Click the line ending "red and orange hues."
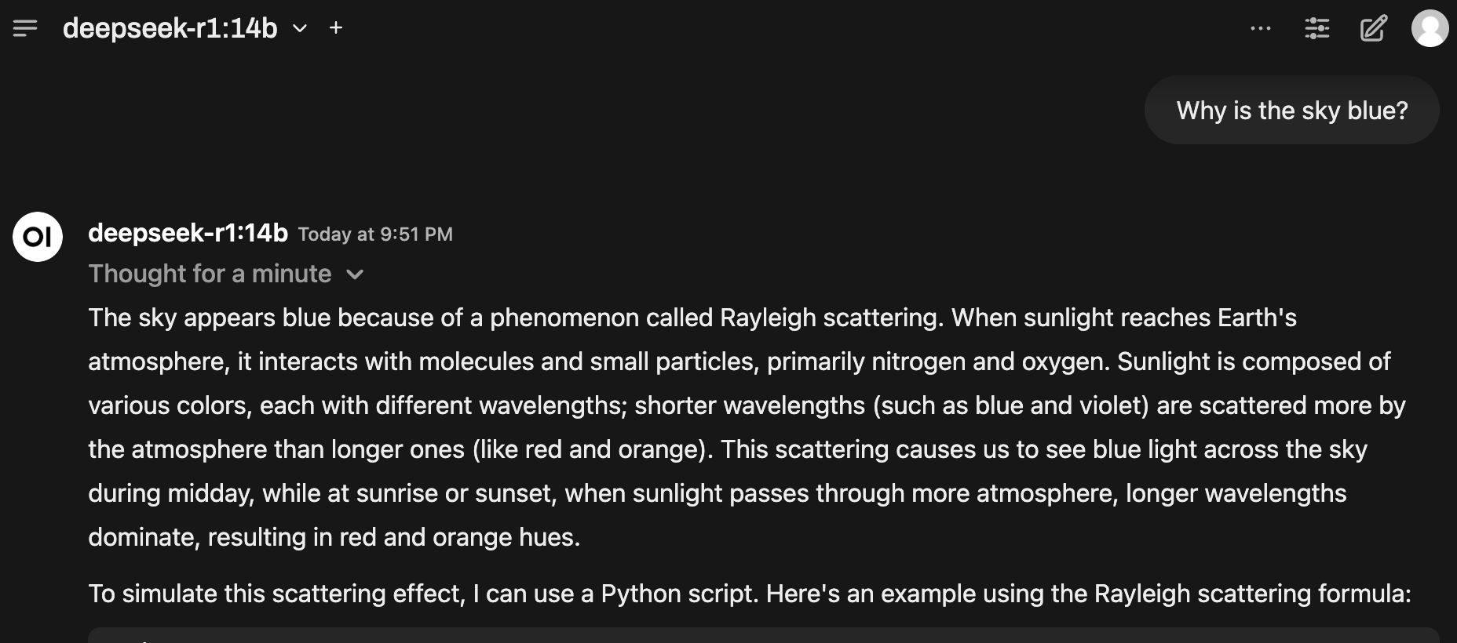 click(x=334, y=537)
